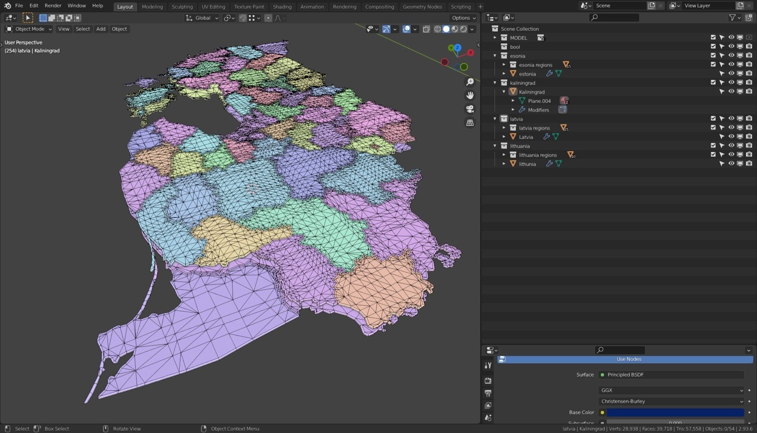The width and height of the screenshot is (757, 433).
Task: Click the select box tool icon
Action: [27, 18]
